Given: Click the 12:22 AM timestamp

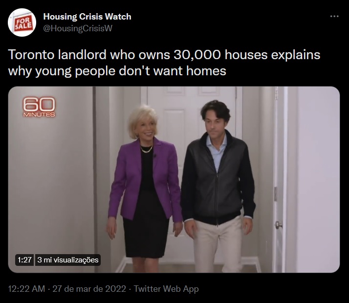Looking at the screenshot, I should [26, 289].
